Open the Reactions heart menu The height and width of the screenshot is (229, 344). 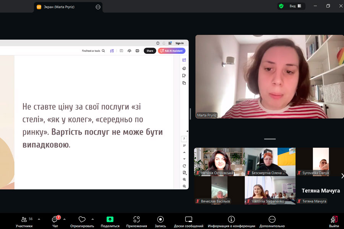[82, 221]
